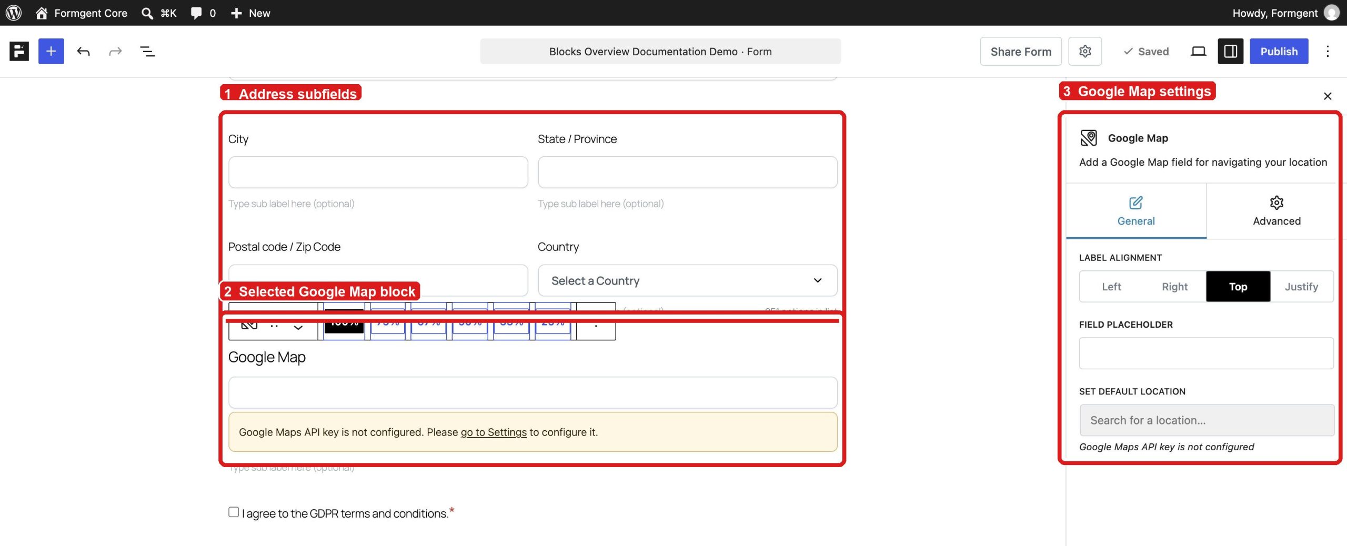Click the Field Placeholder input
This screenshot has width=1347, height=546.
coord(1206,353)
